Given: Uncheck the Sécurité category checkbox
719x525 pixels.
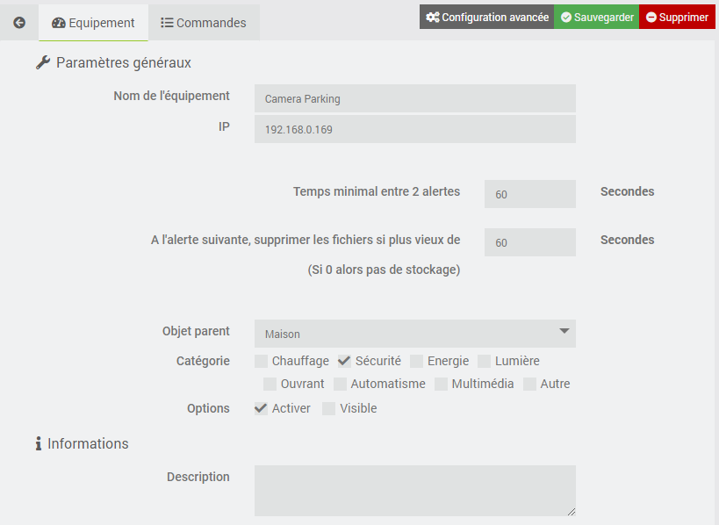Looking at the screenshot, I should [x=345, y=361].
